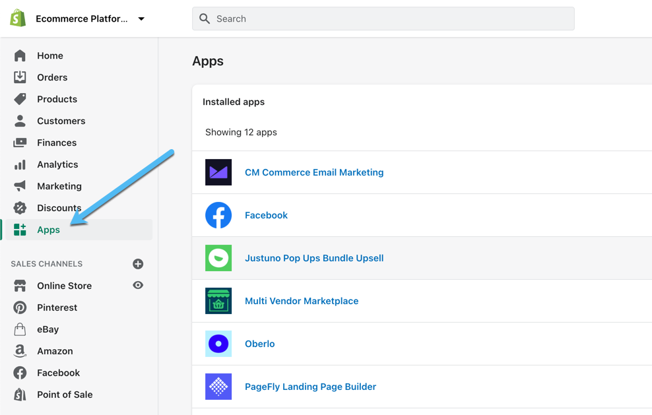Click the Oberlo app icon
Image resolution: width=652 pixels, height=415 pixels.
point(218,344)
